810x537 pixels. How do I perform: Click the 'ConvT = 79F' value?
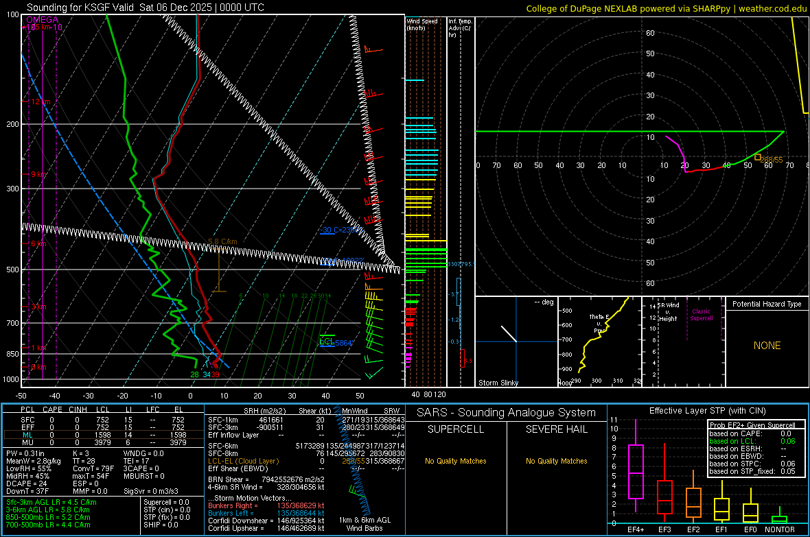93,468
